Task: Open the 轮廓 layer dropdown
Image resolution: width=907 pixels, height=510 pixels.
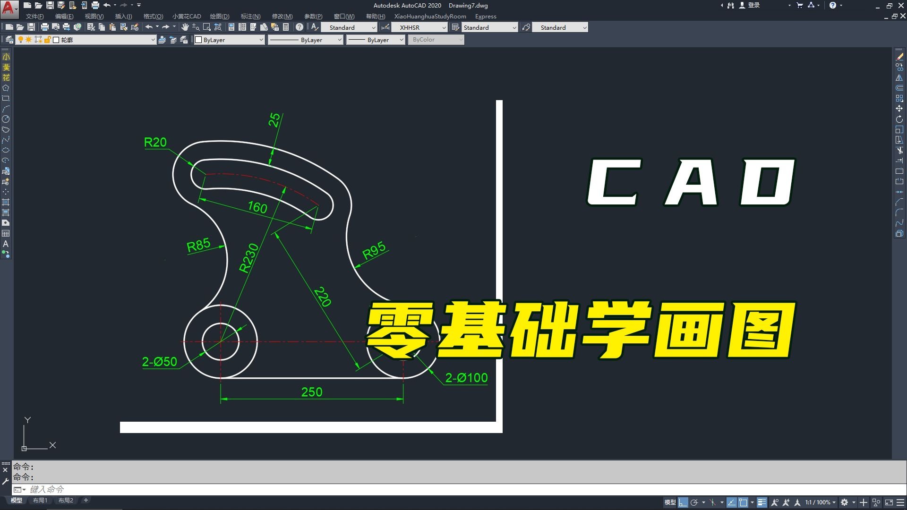Action: tap(152, 40)
